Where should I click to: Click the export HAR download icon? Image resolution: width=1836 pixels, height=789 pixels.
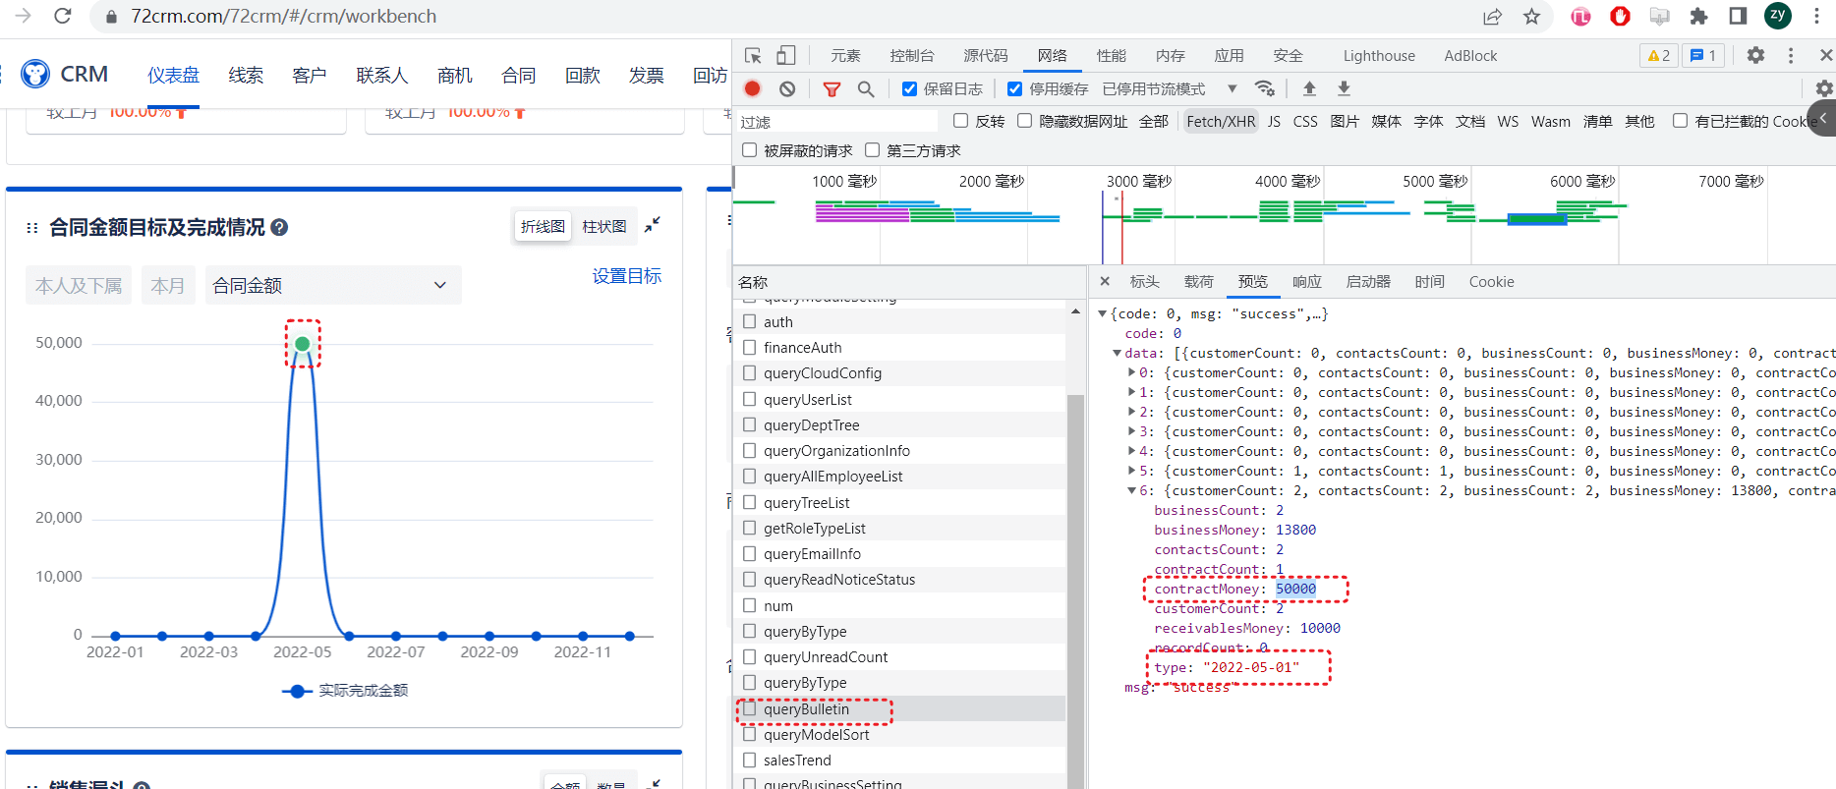coord(1344,88)
